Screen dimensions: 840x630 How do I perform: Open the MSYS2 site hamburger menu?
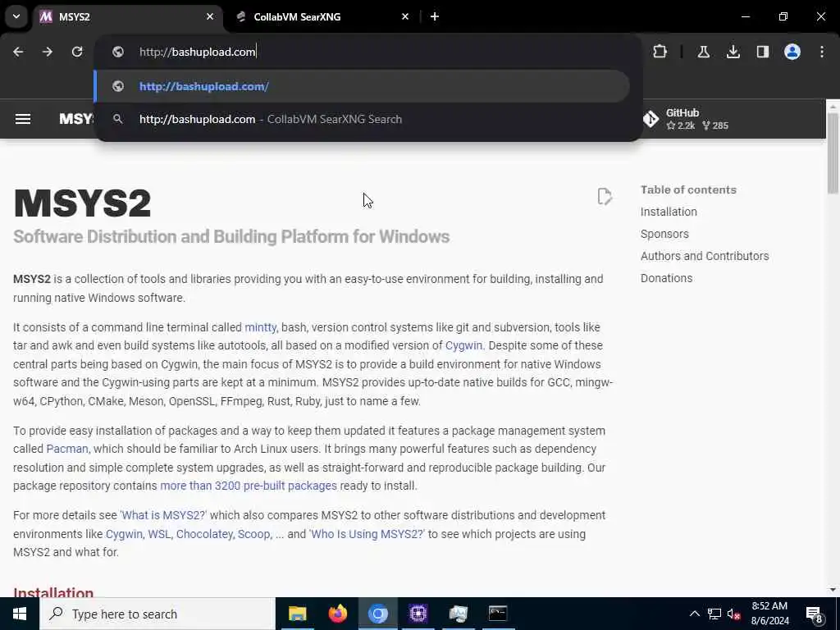(x=22, y=119)
